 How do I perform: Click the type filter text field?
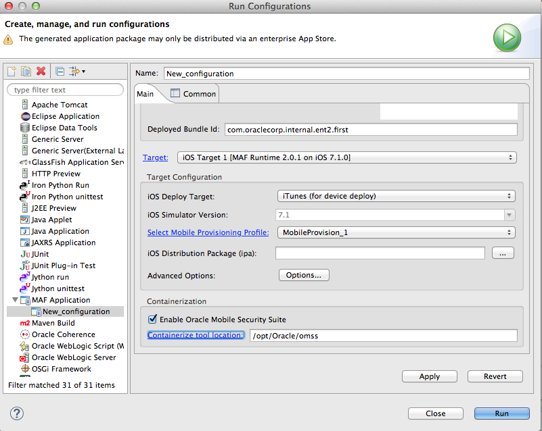click(x=66, y=90)
